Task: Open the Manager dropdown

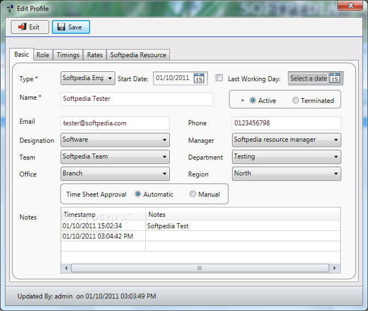Action: pos(287,140)
